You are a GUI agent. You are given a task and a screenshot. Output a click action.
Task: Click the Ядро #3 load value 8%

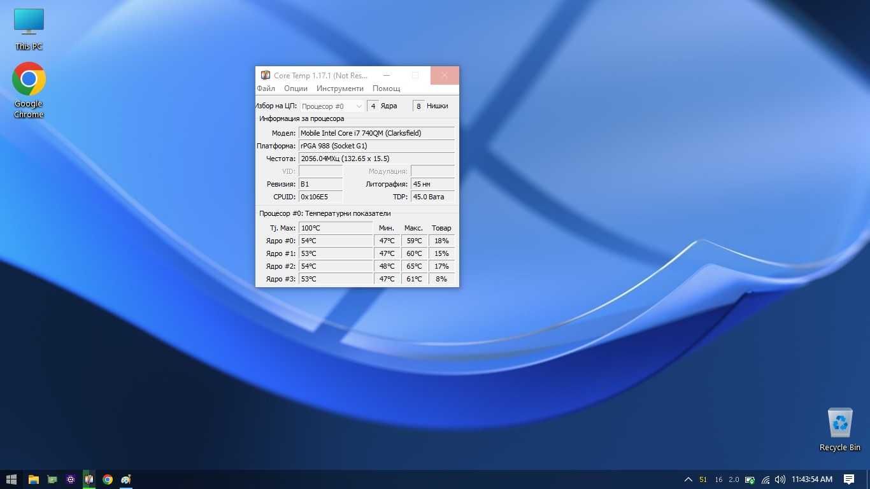[441, 279]
